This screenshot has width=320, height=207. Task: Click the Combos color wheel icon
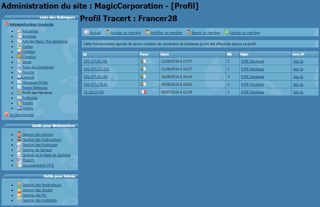pyautogui.click(x=19, y=51)
